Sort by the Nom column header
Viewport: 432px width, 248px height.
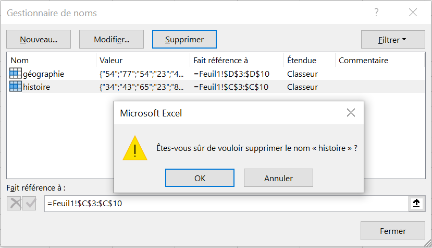(52, 60)
